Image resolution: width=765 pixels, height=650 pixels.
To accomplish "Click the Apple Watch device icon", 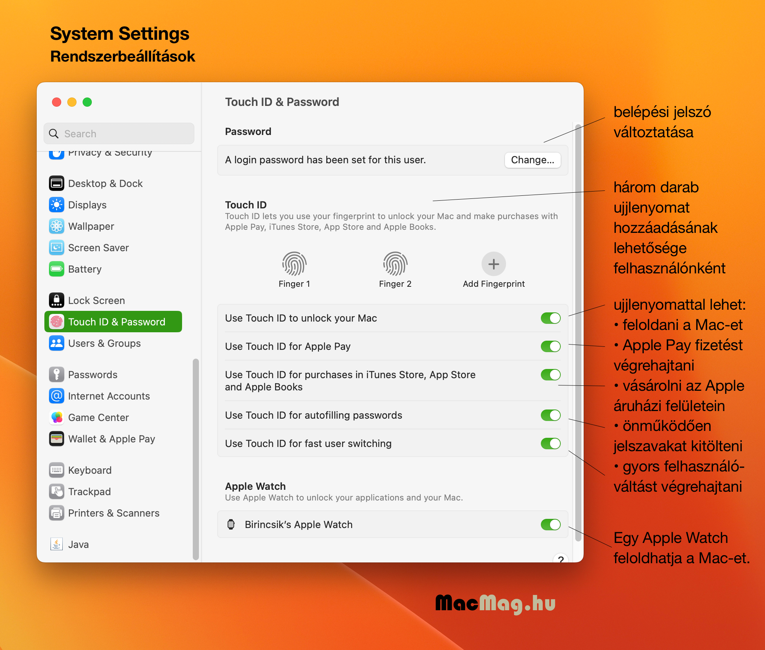I will point(231,524).
